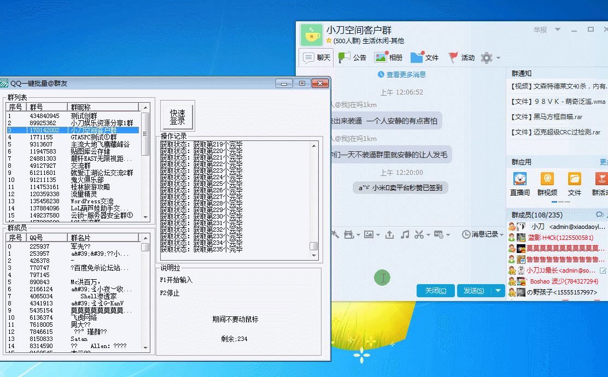Viewport: 608px width, 377px height.
Task: Click the avatar of member の野孩子
Action: 521,292
